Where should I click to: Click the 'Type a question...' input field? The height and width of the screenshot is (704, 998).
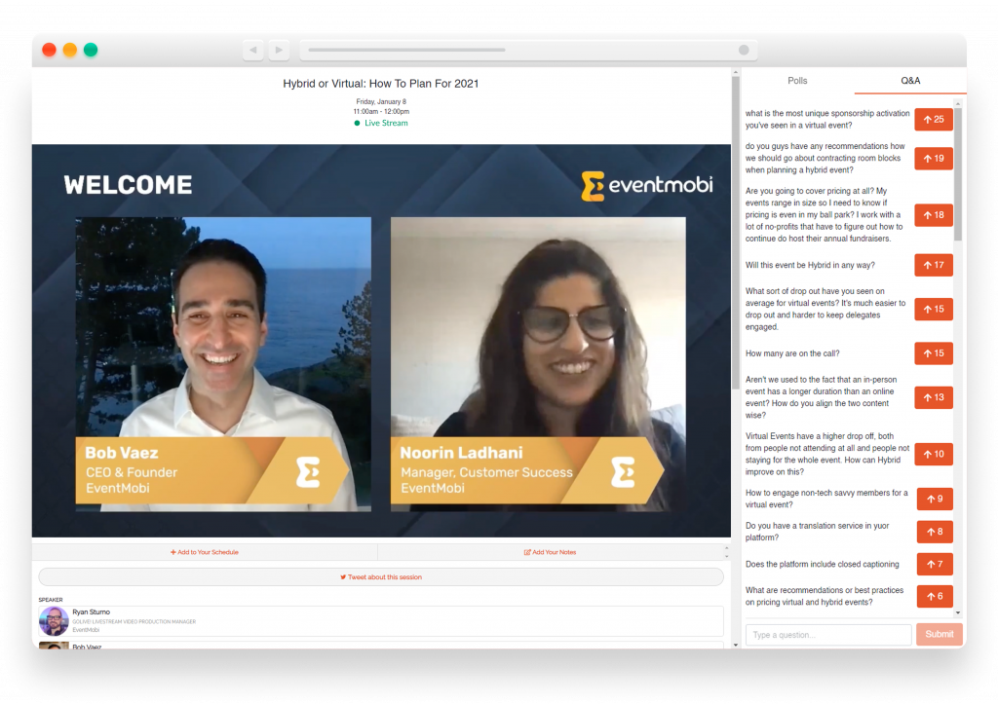pos(828,635)
